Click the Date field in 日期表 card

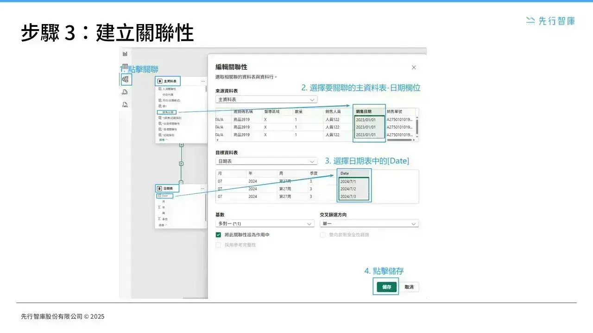pyautogui.click(x=165, y=196)
